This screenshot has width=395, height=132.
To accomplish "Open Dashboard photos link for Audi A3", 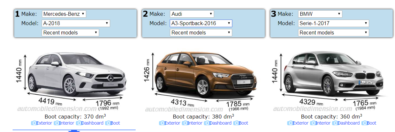I will click(x=221, y=123).
